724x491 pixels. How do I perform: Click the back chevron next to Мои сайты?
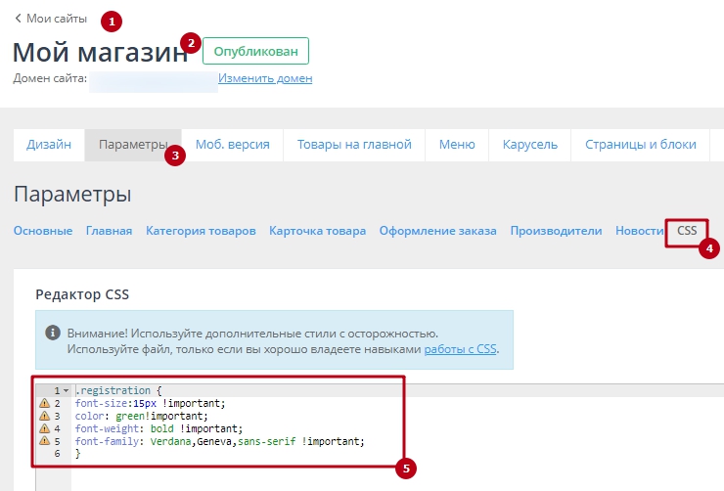18,19
